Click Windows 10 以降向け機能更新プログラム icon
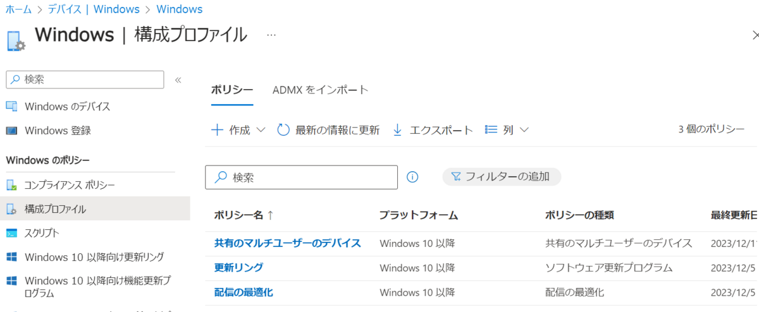759x312 pixels. coord(11,280)
